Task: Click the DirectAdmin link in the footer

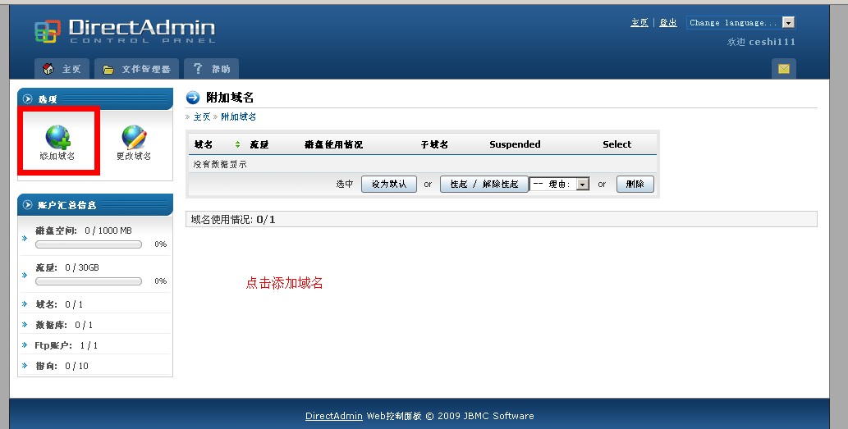Action: [x=333, y=416]
